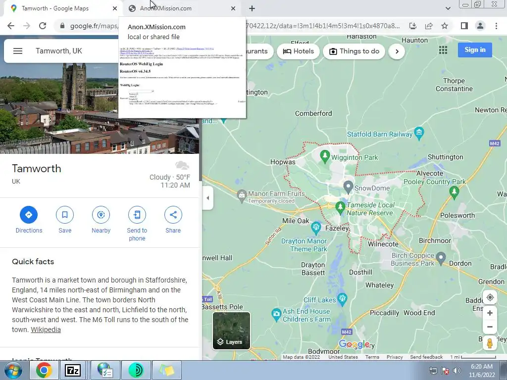Open Street View Pegman control
This screenshot has height=380, width=507.
point(490,343)
